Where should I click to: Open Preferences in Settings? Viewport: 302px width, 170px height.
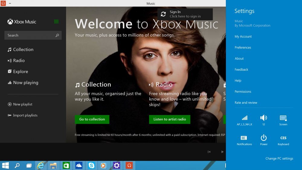click(243, 47)
